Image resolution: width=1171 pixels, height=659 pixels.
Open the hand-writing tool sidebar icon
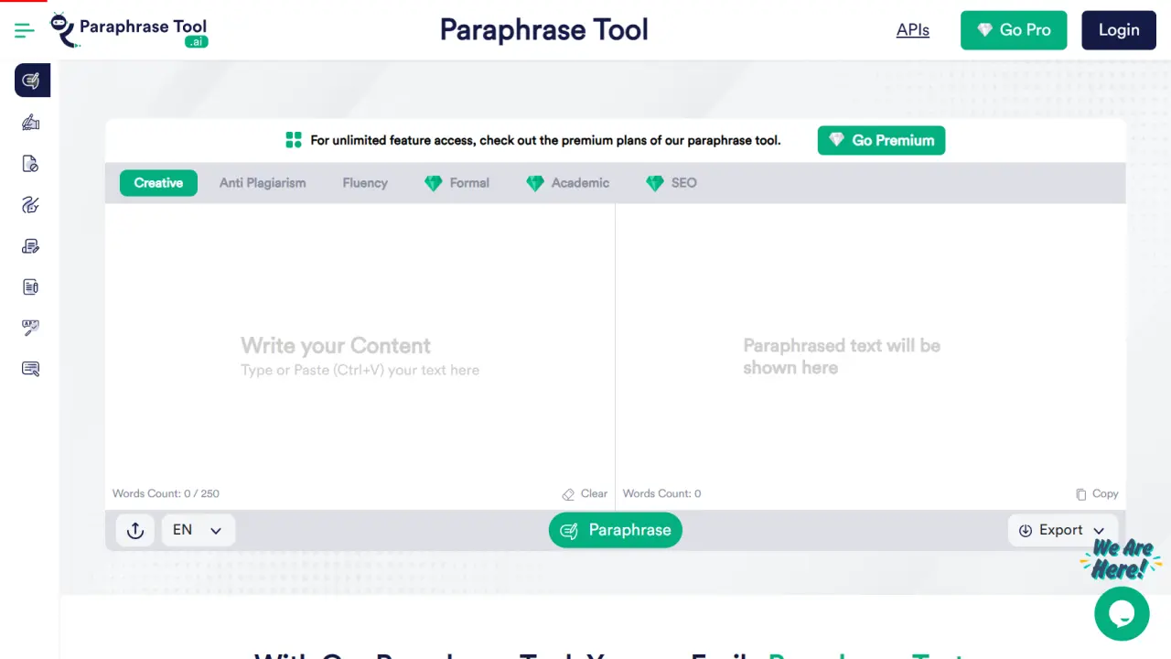coord(30,123)
